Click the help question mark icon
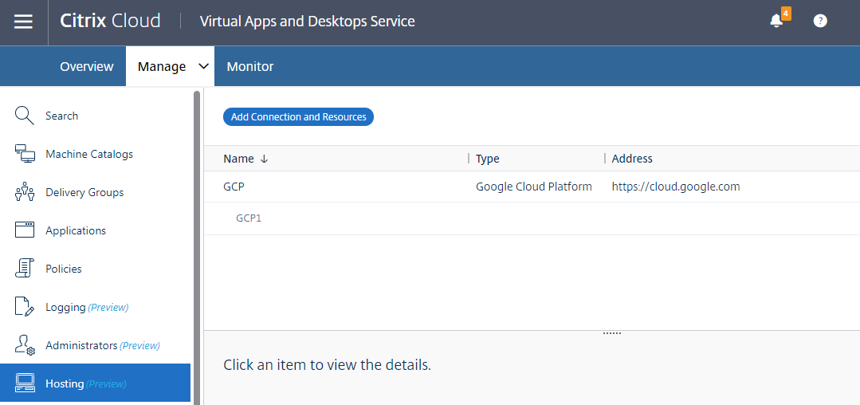This screenshot has height=405, width=860. (820, 21)
